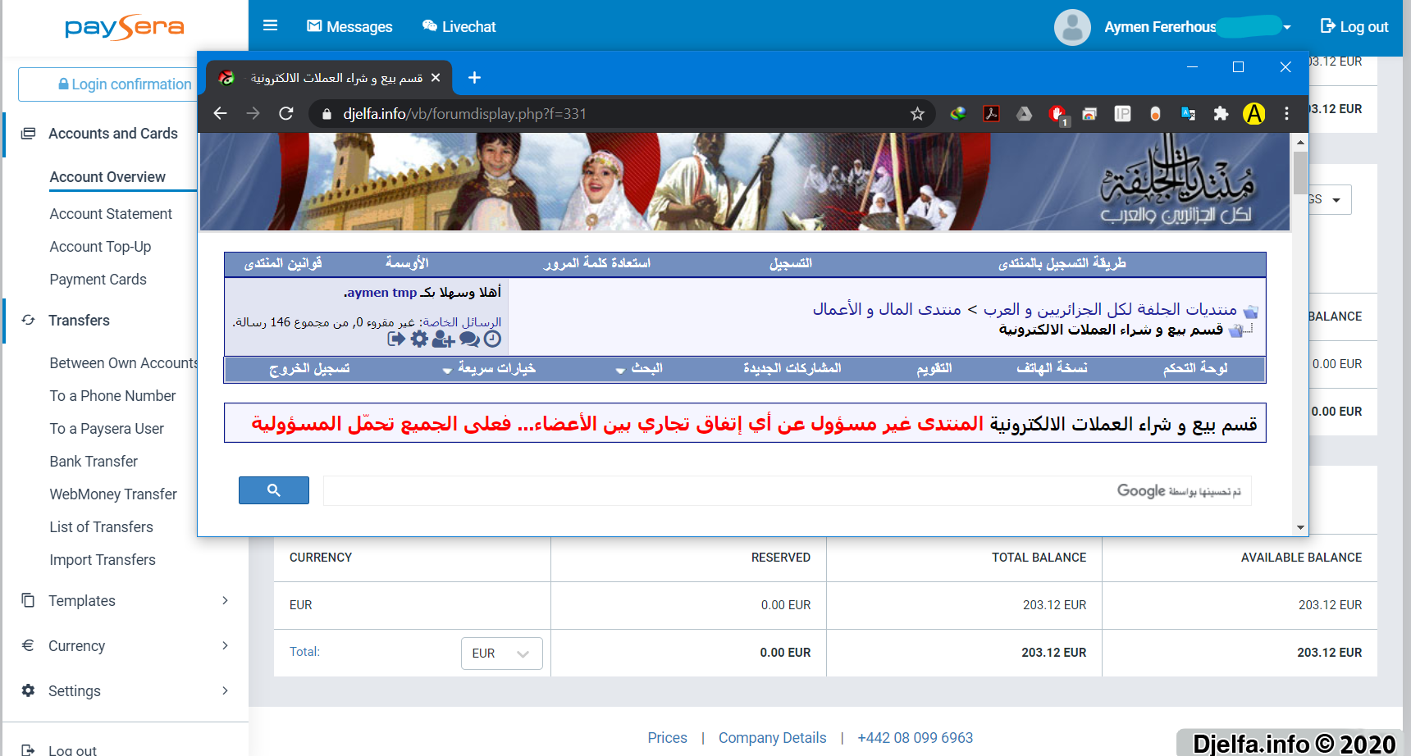Select Account Overview in sidebar
The width and height of the screenshot is (1411, 756).
click(107, 177)
